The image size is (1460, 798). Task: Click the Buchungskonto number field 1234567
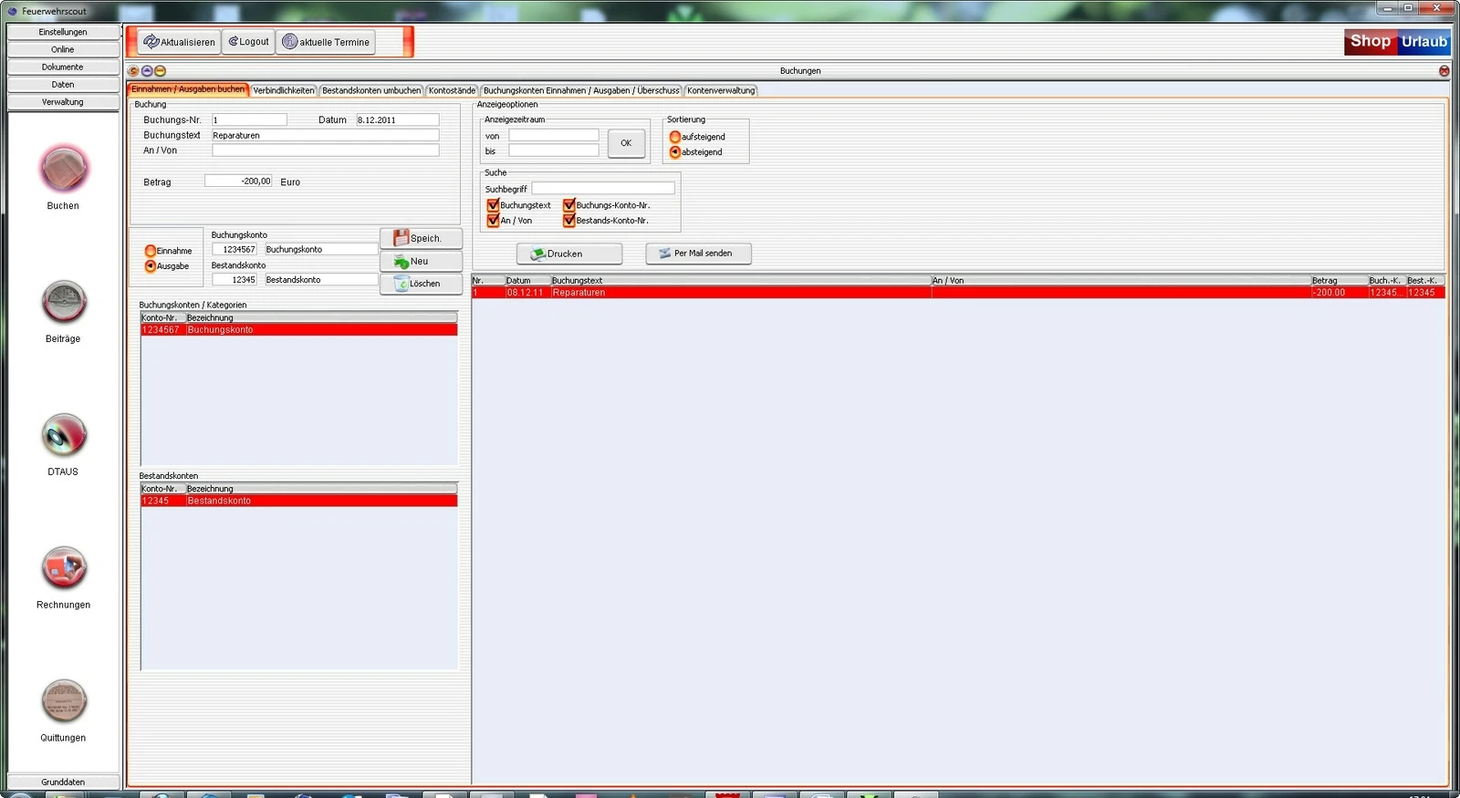235,249
